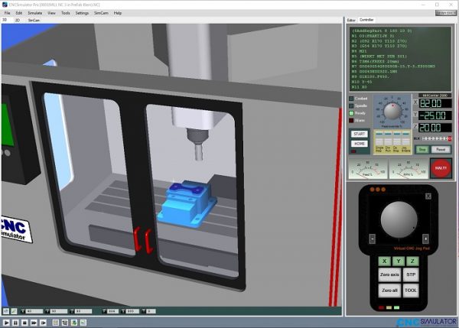Click the blue vise workpiece in 3D view
Image resolution: width=459 pixels, height=328 pixels.
(187, 205)
